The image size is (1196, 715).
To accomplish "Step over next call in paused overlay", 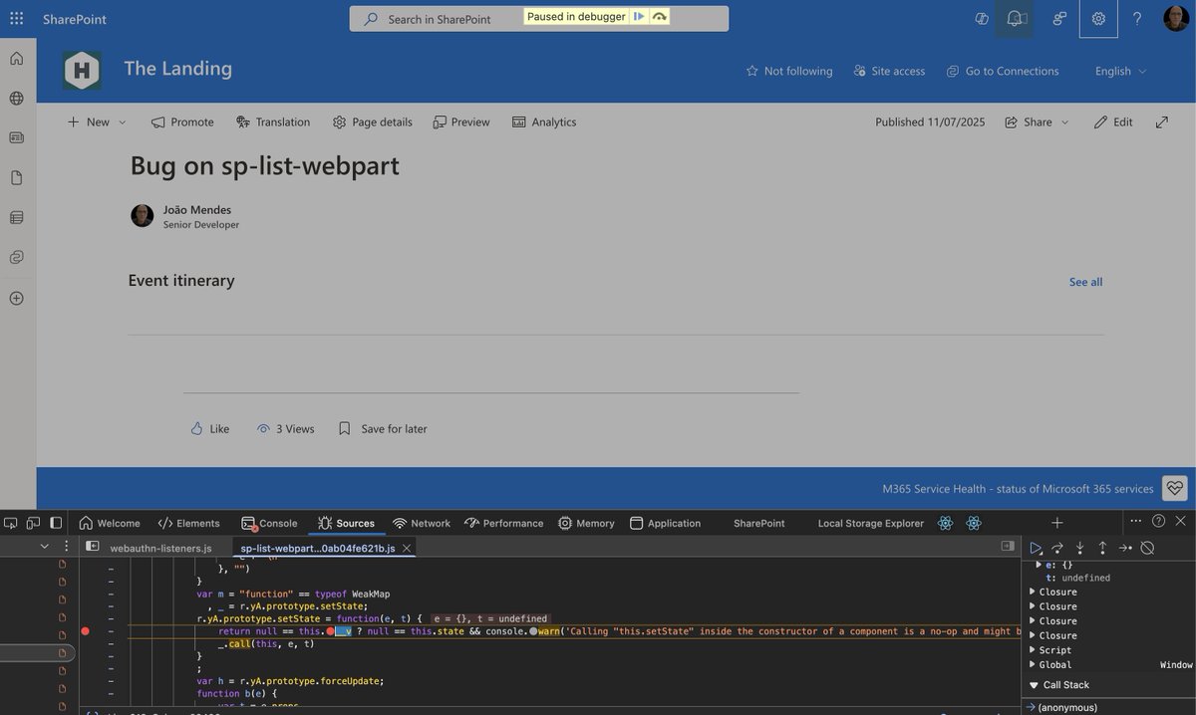I will (x=659, y=17).
